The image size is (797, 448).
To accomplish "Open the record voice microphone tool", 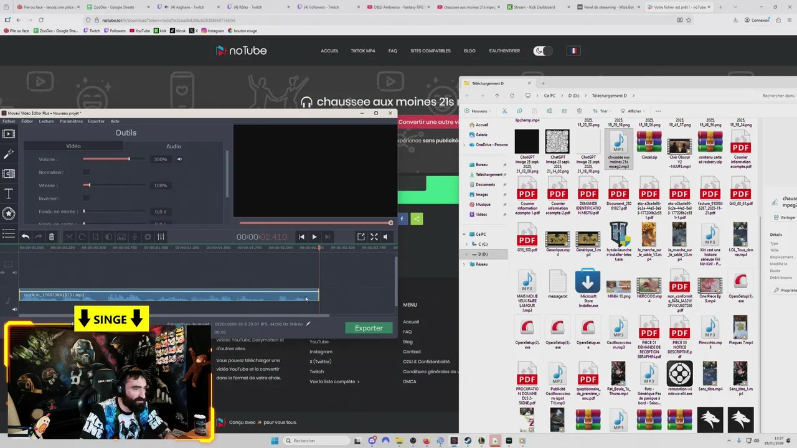I will 134,236.
